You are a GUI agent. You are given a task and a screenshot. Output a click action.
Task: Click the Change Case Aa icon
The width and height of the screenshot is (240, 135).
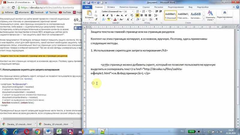click(121, 19)
